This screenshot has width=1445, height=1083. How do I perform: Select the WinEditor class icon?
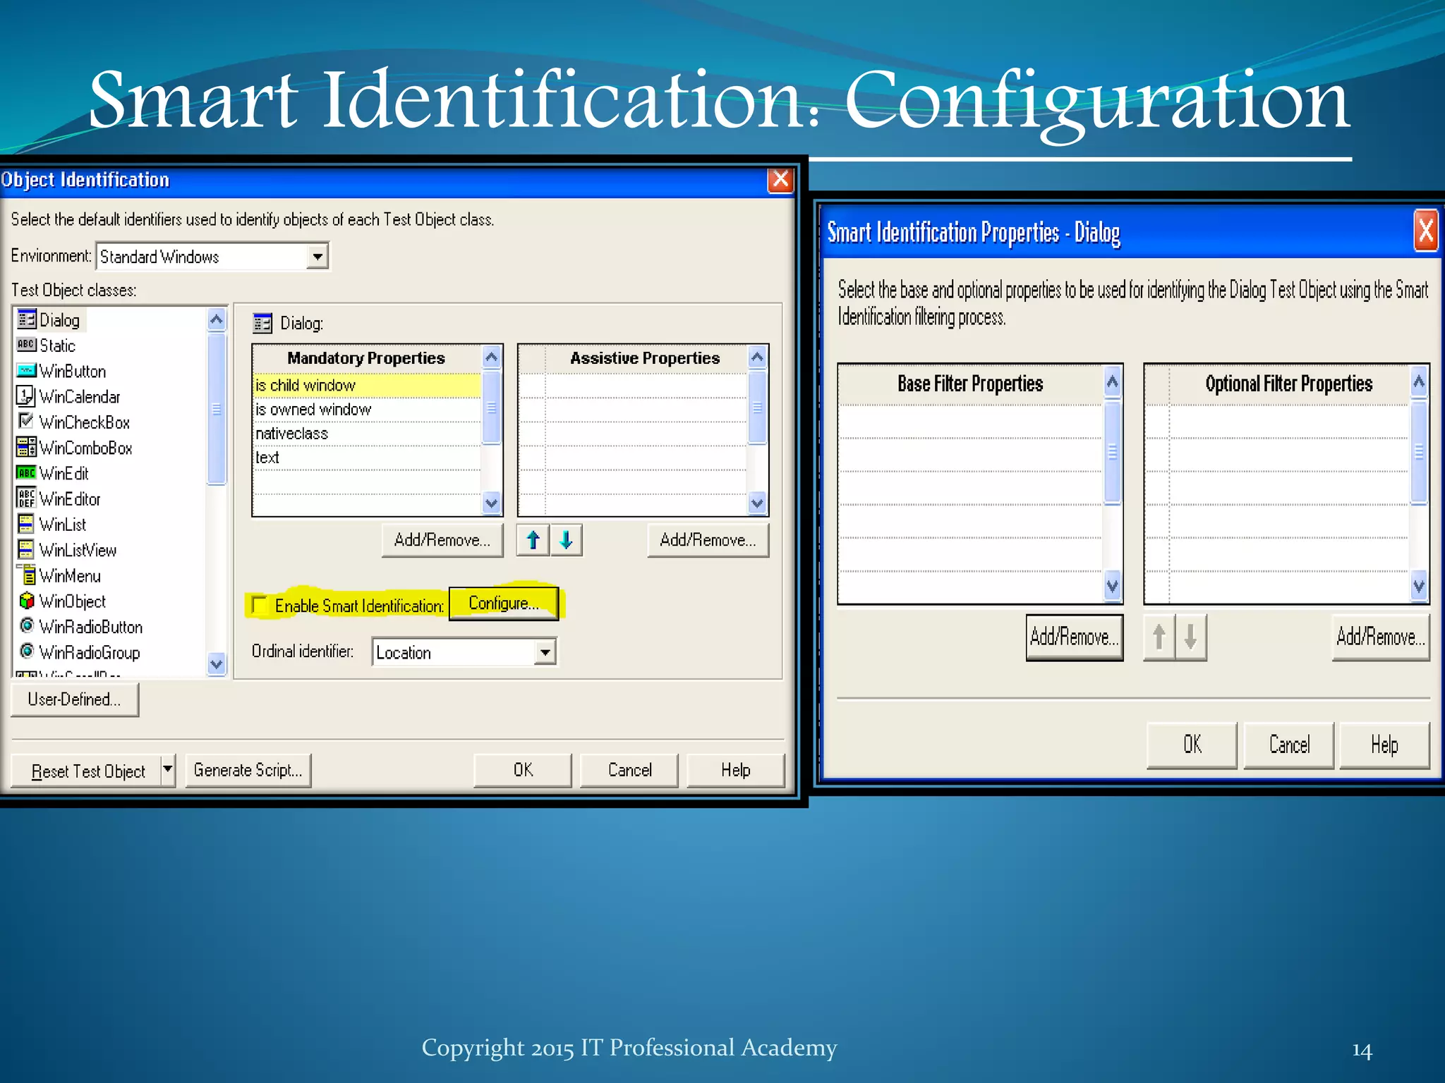click(26, 498)
